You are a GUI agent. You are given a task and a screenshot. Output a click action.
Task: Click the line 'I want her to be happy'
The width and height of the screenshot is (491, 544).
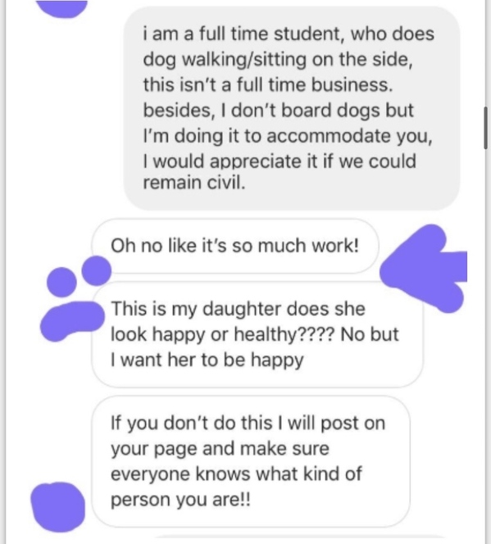tap(207, 360)
